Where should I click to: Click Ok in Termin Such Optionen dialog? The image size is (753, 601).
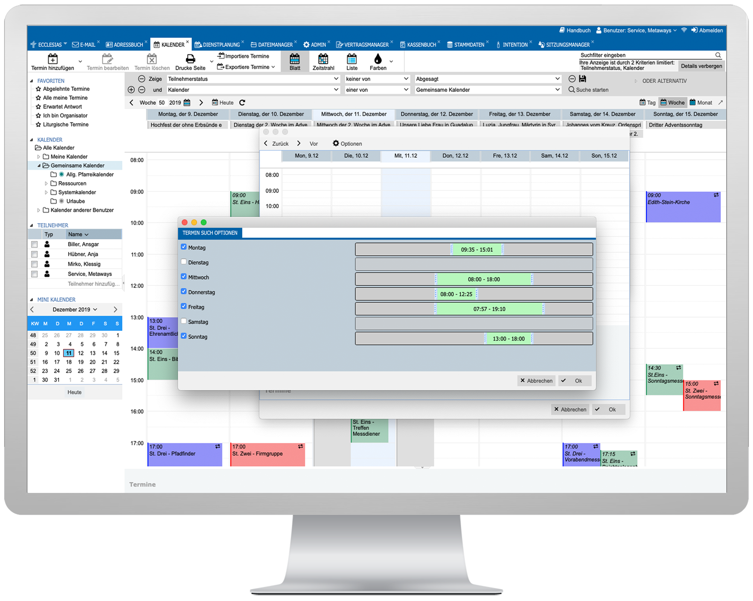click(x=575, y=381)
